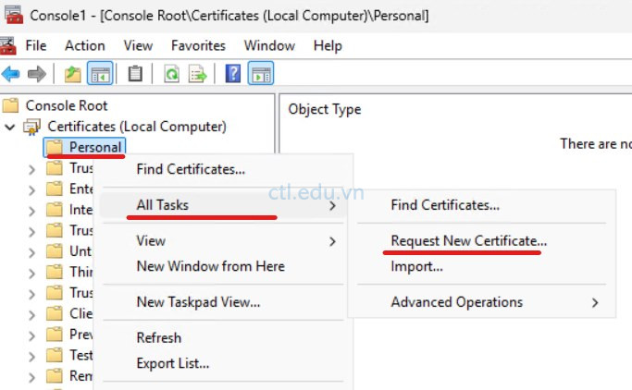Viewport: 632px width, 390px height.
Task: Collapse the Certificates (Local Computer) node
Action: pos(9,128)
